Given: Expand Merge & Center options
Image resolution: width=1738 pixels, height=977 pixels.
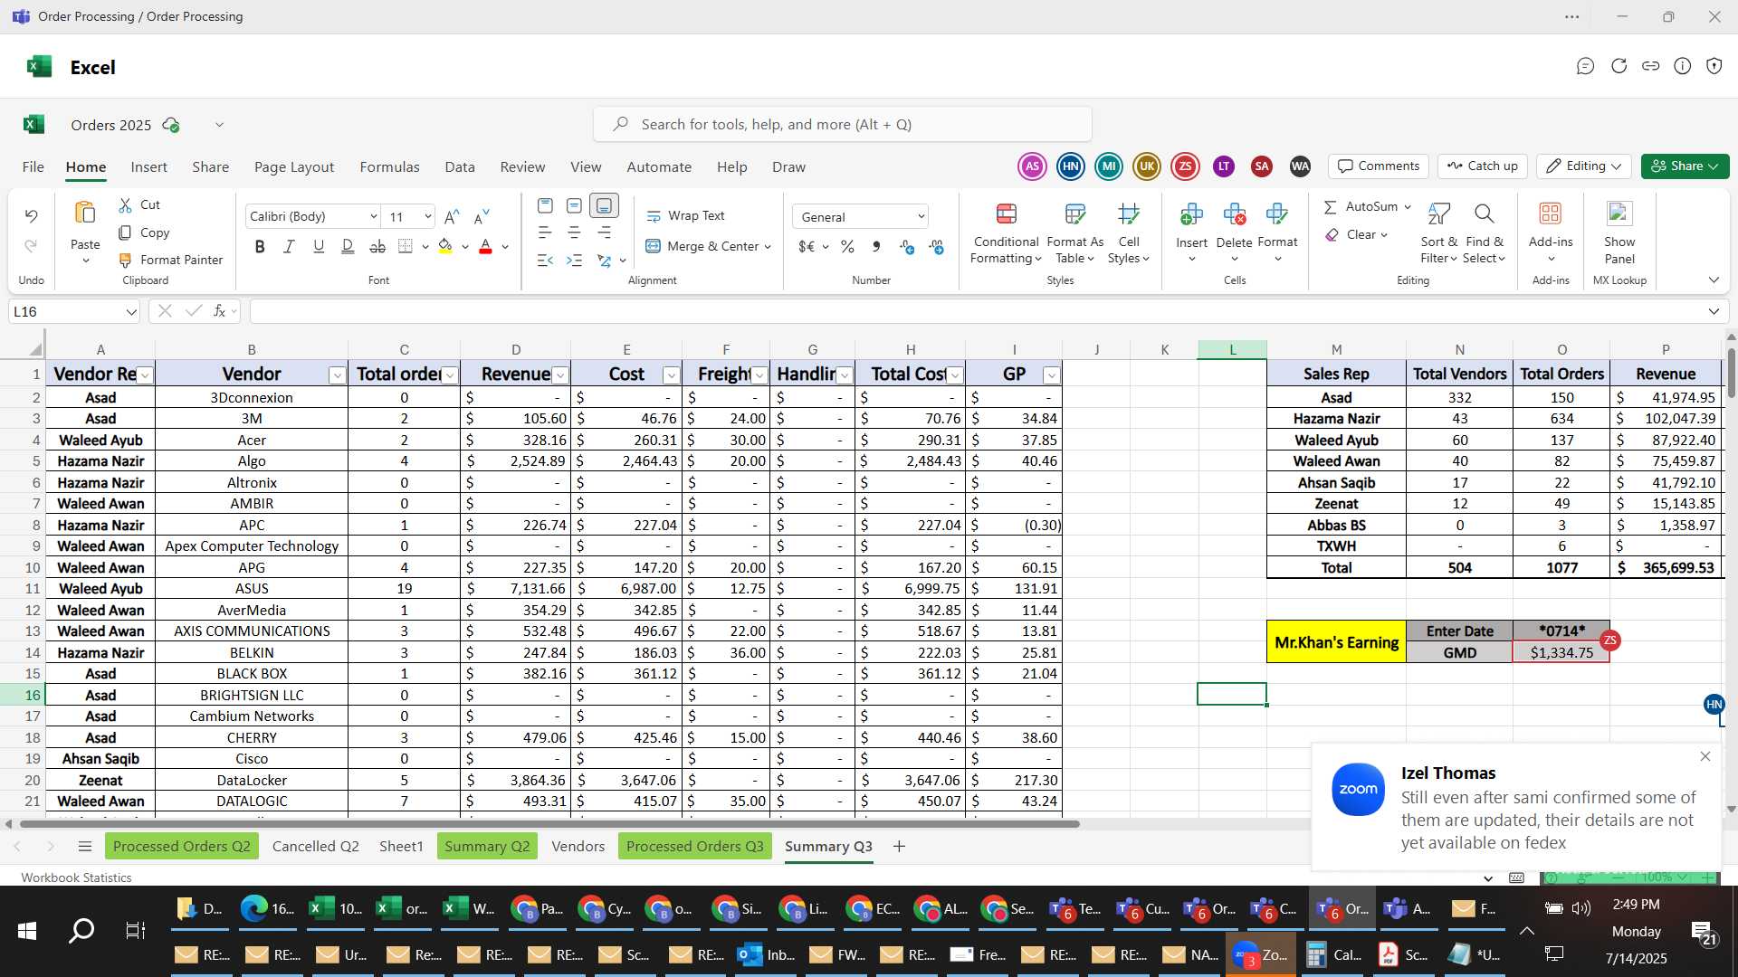Looking at the screenshot, I should tap(768, 246).
